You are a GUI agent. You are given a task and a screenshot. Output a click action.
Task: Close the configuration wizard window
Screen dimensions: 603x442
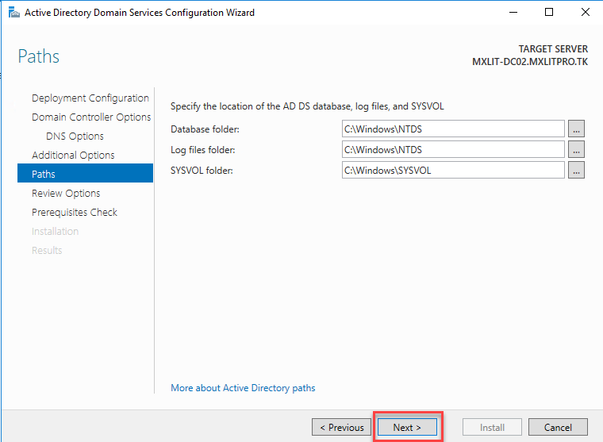click(x=585, y=13)
